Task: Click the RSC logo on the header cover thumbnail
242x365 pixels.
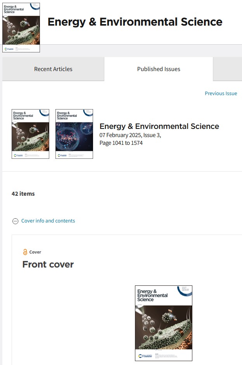Action: click(x=9, y=49)
